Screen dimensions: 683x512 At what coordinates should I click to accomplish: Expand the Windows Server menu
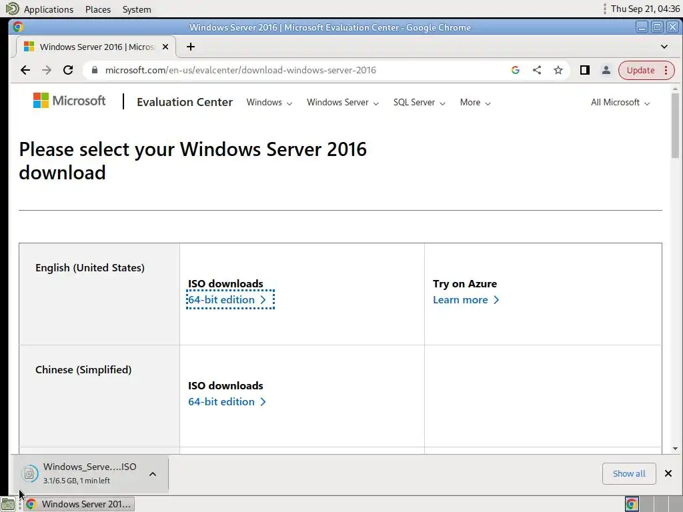pos(343,102)
